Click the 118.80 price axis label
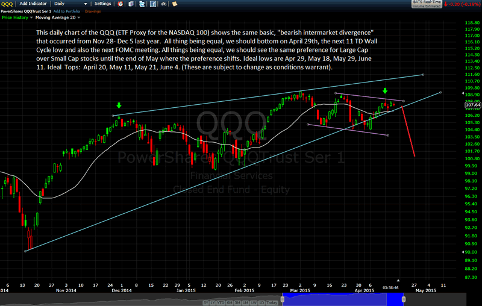Screen dimensions: 482x306 pyautogui.click(x=472, y=23)
